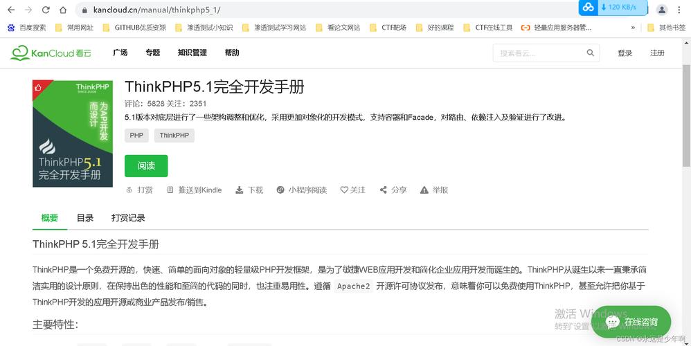
Task: Click the scrollbar up arrow
Action: pyautogui.click(x=687, y=43)
